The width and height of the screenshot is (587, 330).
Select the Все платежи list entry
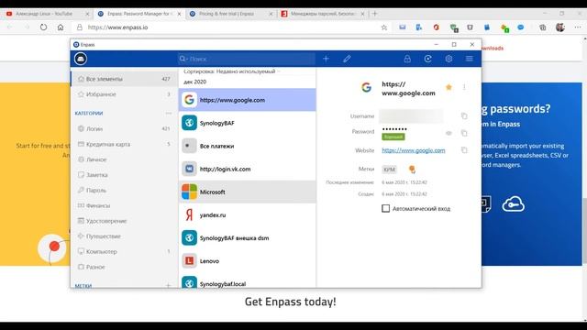[247, 146]
